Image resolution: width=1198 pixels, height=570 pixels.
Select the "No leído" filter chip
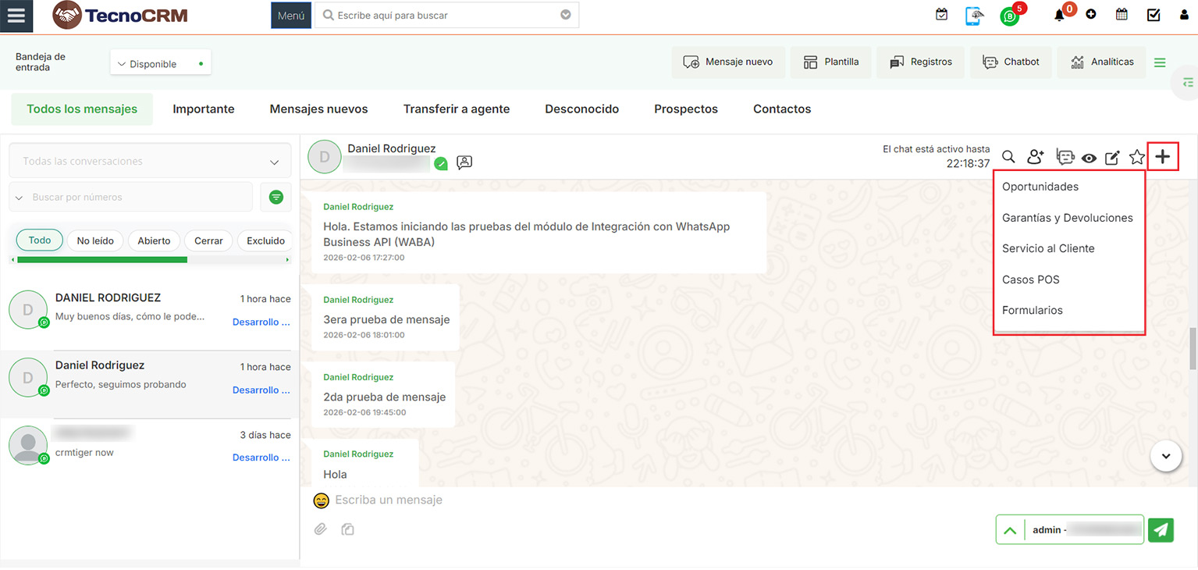click(x=95, y=240)
